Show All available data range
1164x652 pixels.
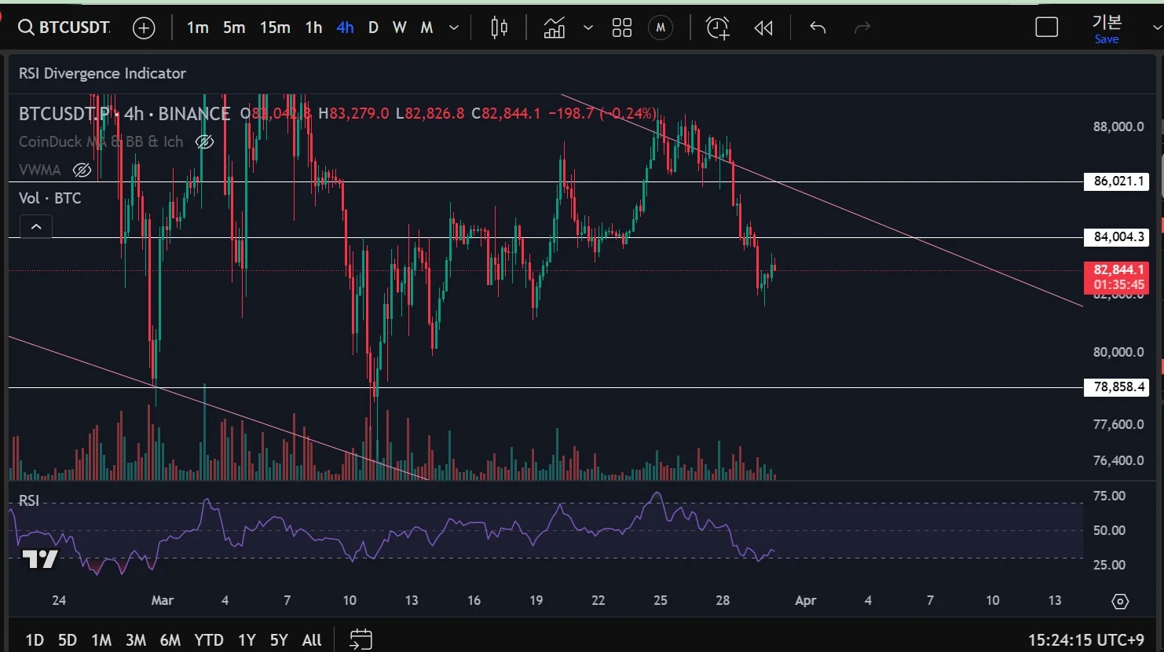(x=312, y=639)
